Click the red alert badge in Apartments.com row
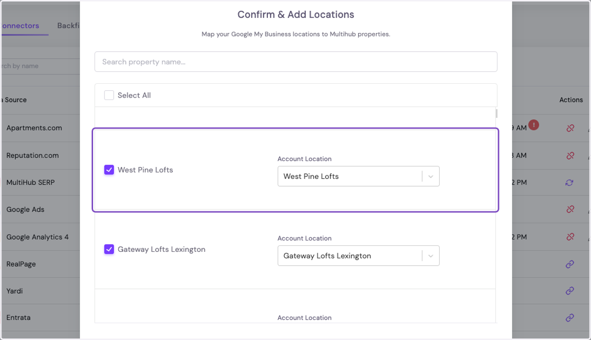Screen dimensions: 591x340 pos(533,125)
